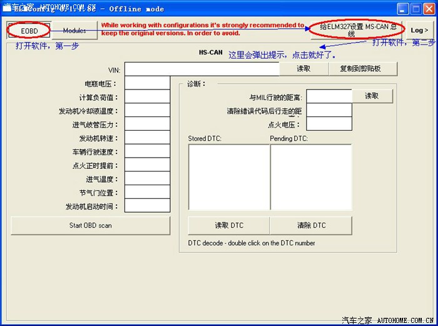Click the EOBD tab button
Image resolution: width=438 pixels, height=326 pixels.
(29, 31)
